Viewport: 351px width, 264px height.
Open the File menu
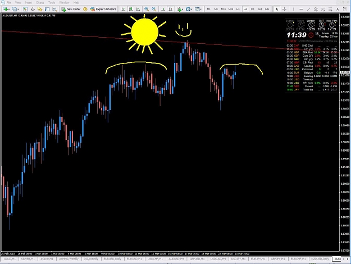click(9, 3)
